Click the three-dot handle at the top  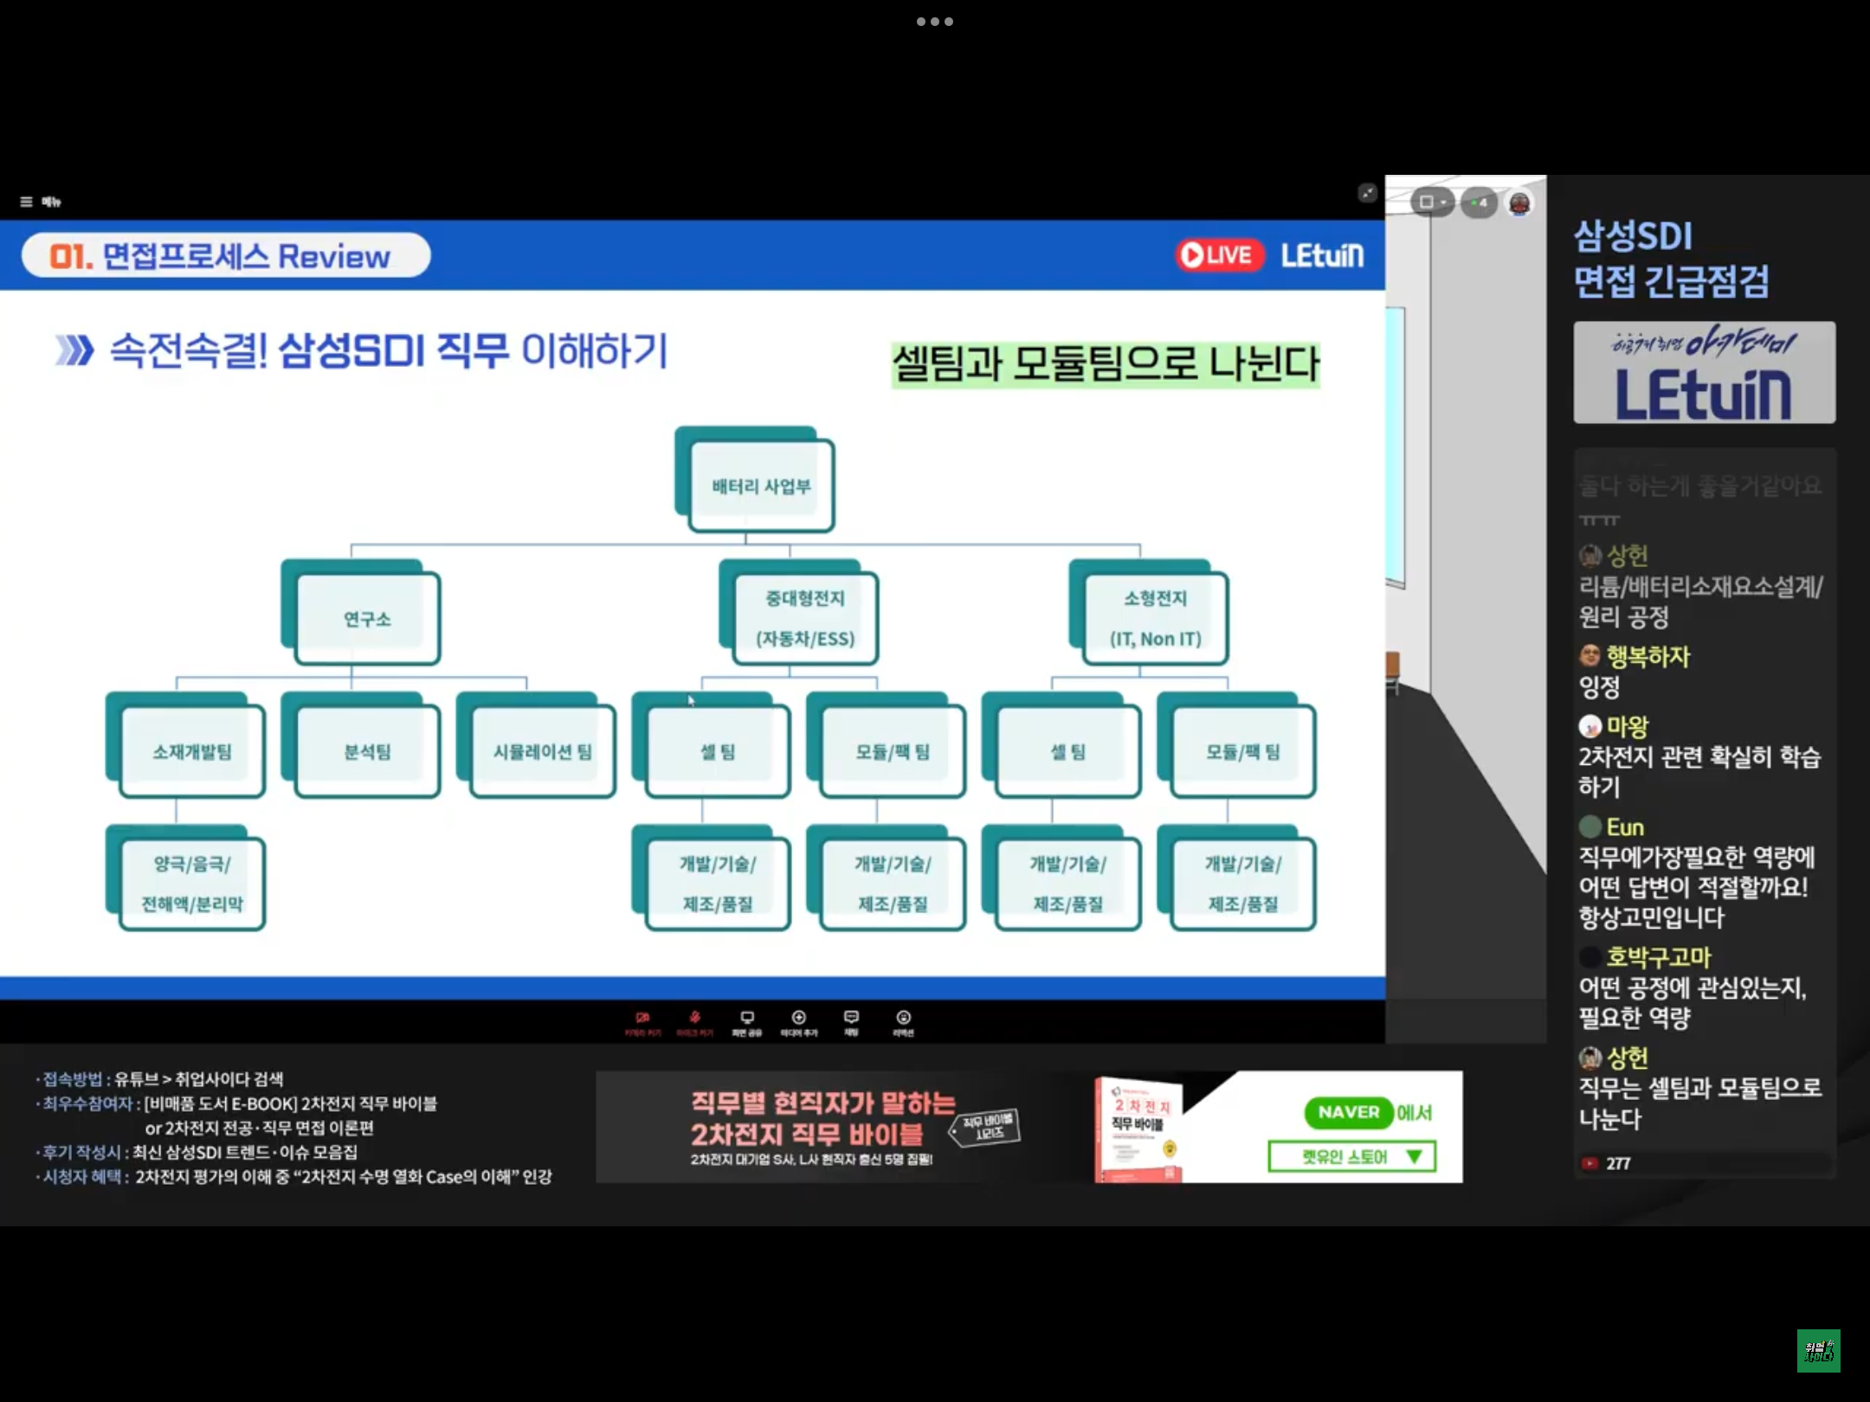click(934, 22)
